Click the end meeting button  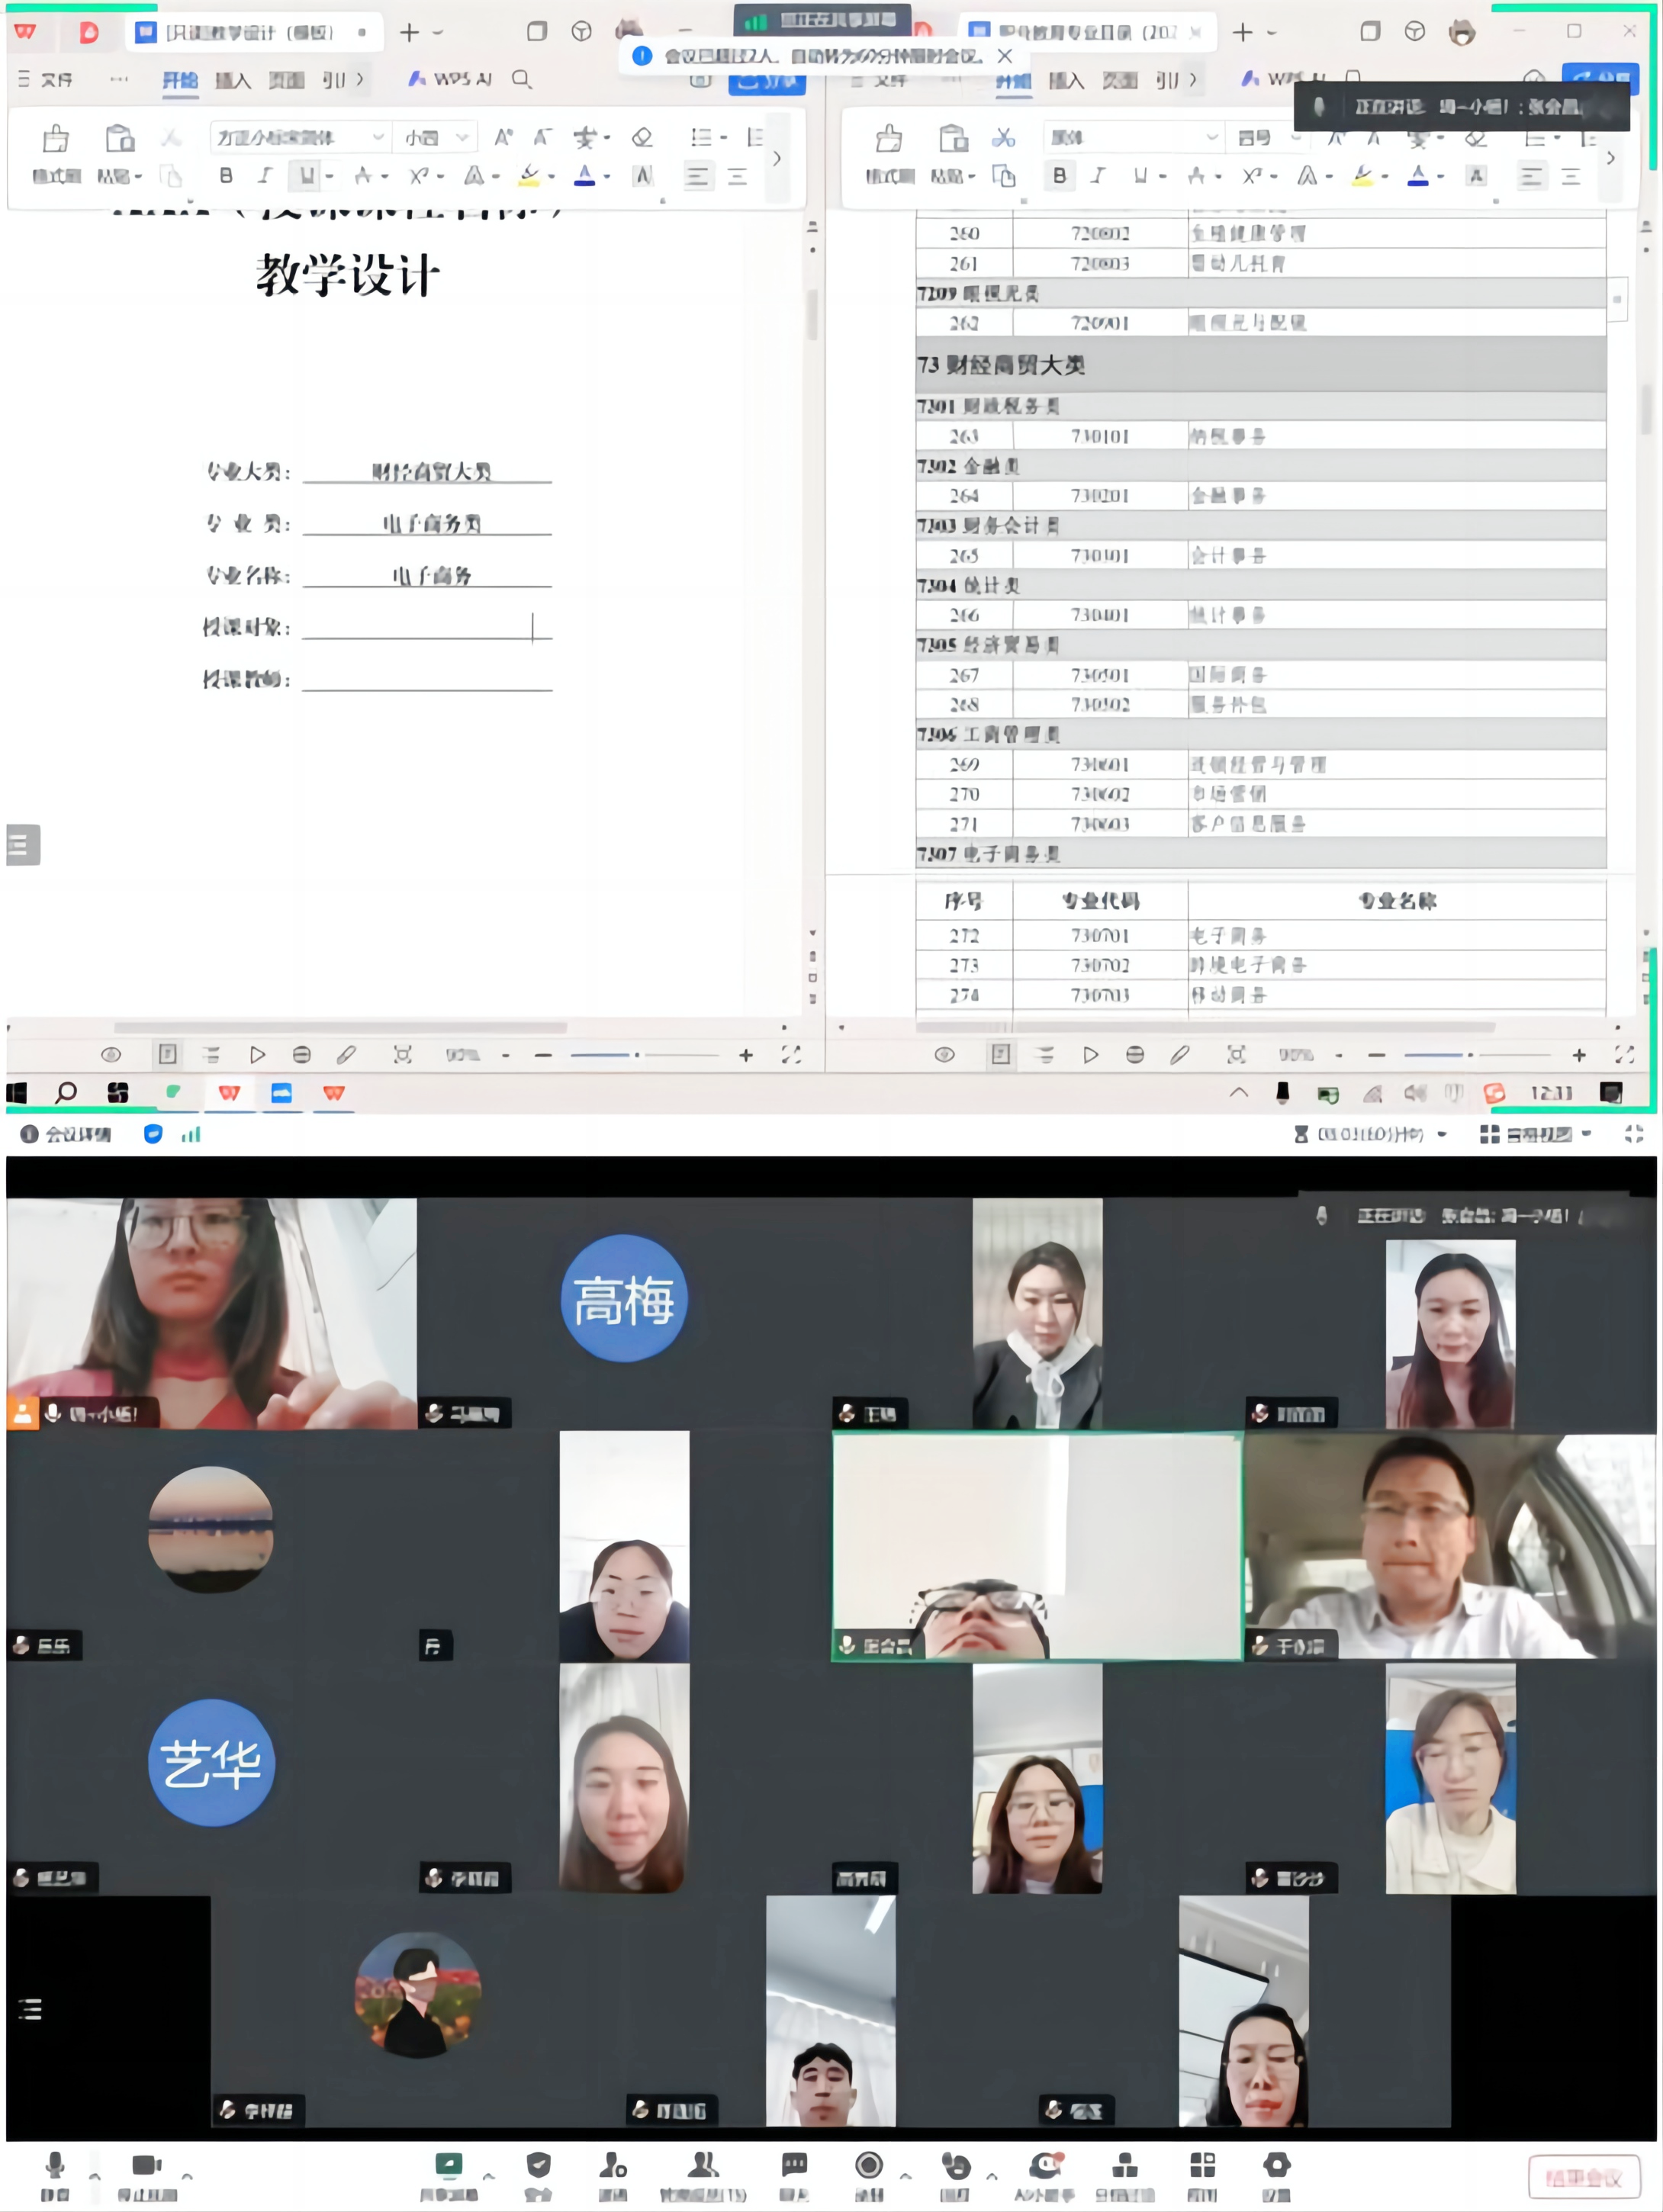pyautogui.click(x=1584, y=2178)
